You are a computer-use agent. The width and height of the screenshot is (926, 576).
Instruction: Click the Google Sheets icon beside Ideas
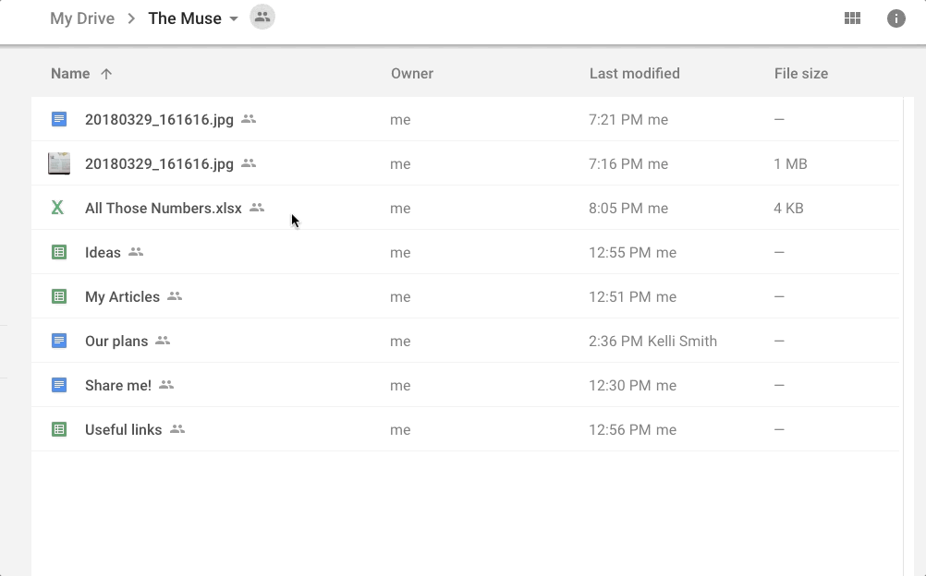click(58, 252)
